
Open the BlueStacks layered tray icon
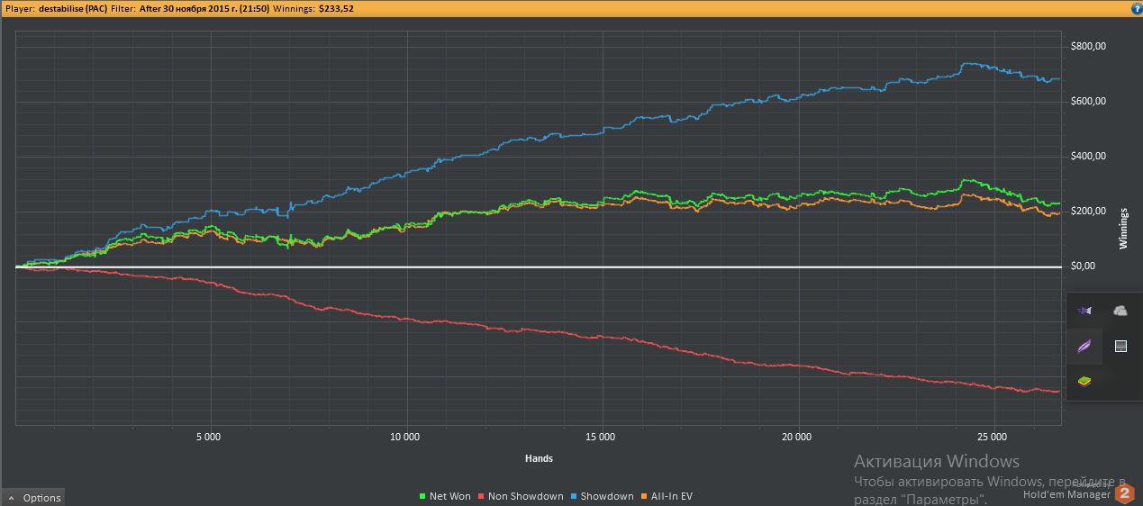click(1084, 382)
